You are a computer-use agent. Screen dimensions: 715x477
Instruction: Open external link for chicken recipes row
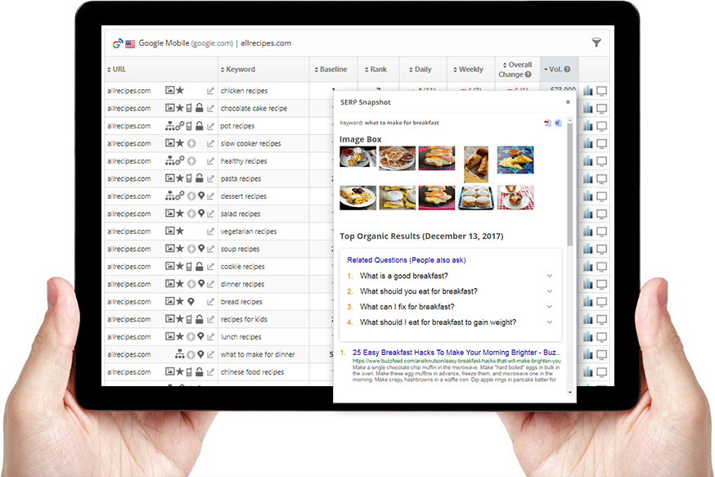[210, 91]
